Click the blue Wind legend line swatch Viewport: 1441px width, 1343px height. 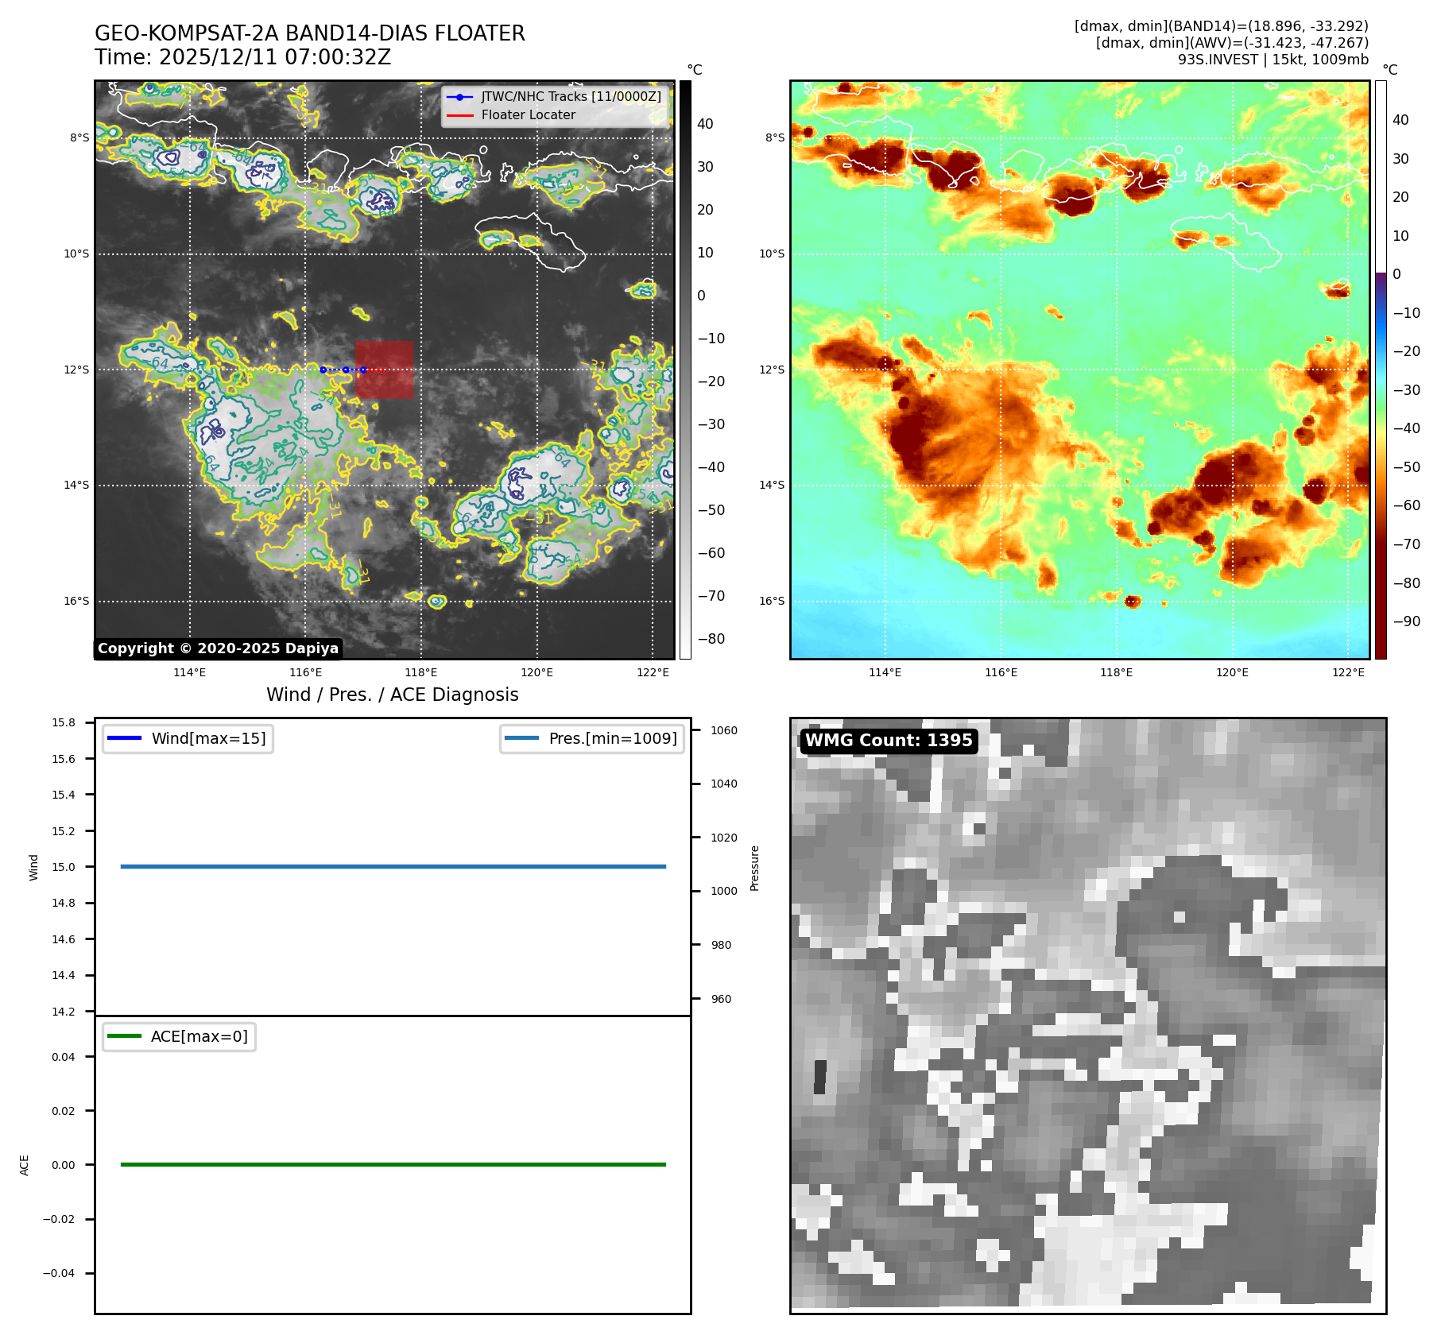click(x=124, y=738)
